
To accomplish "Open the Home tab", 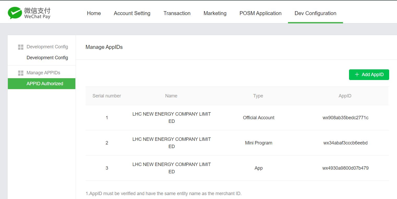I will (x=94, y=13).
